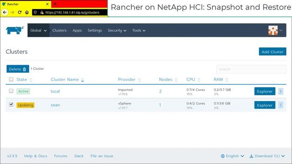
Task: Open three-dot menu for sean cluster
Action: [x=281, y=105]
